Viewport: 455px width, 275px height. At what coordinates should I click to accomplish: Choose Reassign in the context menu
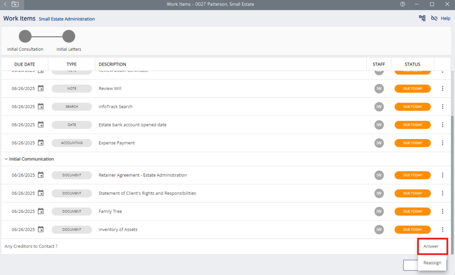pyautogui.click(x=432, y=263)
